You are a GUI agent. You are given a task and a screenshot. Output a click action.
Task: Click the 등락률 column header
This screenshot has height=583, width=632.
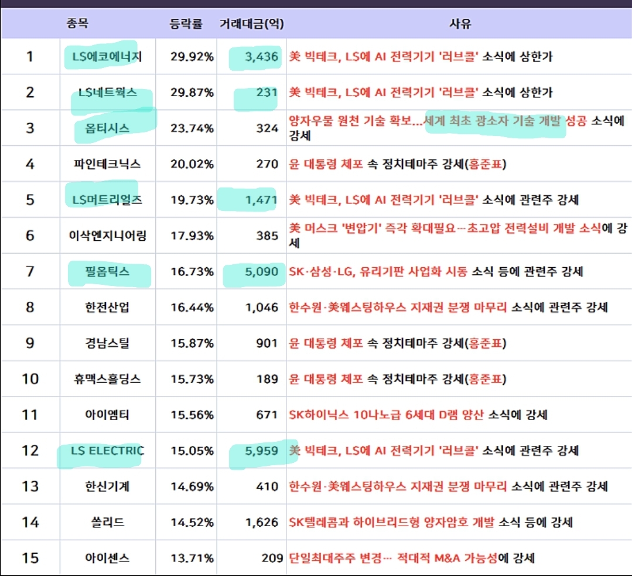coord(186,24)
